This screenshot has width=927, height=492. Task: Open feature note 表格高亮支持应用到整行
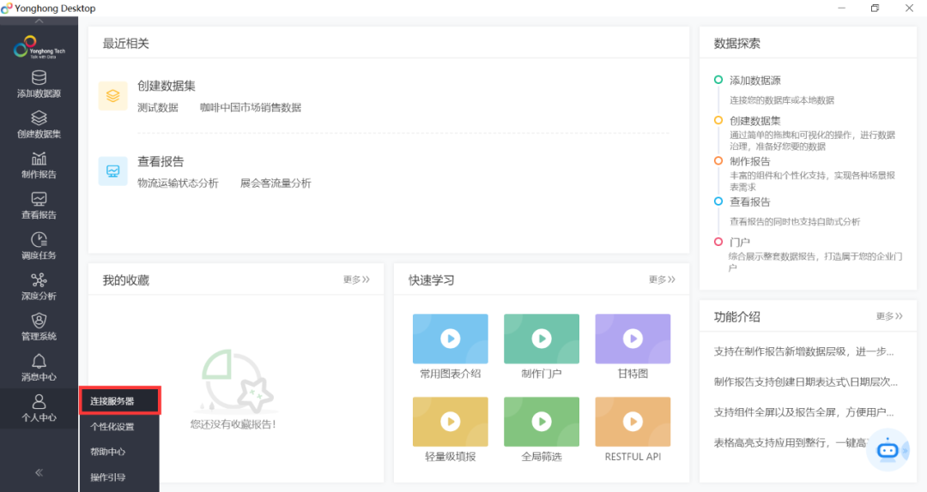point(790,442)
